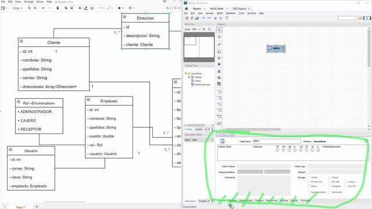Screen dimensions: 372x209
Task: Click save model icon in Workbench toolbar
Action: (197, 18)
